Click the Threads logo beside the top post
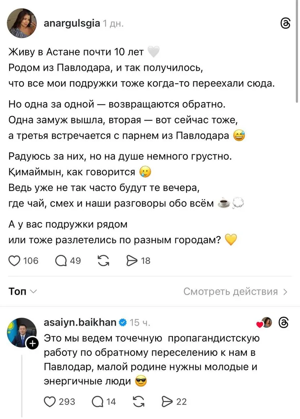The height and width of the screenshot is (419, 300). click(x=285, y=23)
